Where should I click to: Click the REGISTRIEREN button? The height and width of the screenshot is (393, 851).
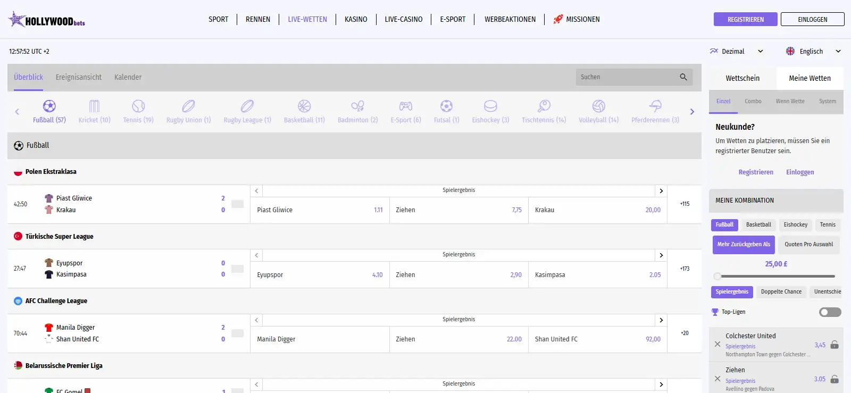point(745,20)
